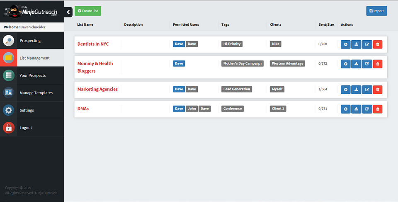Viewport: 398px width, 202px height.
Task: Open the DMAs list
Action: click(x=83, y=109)
